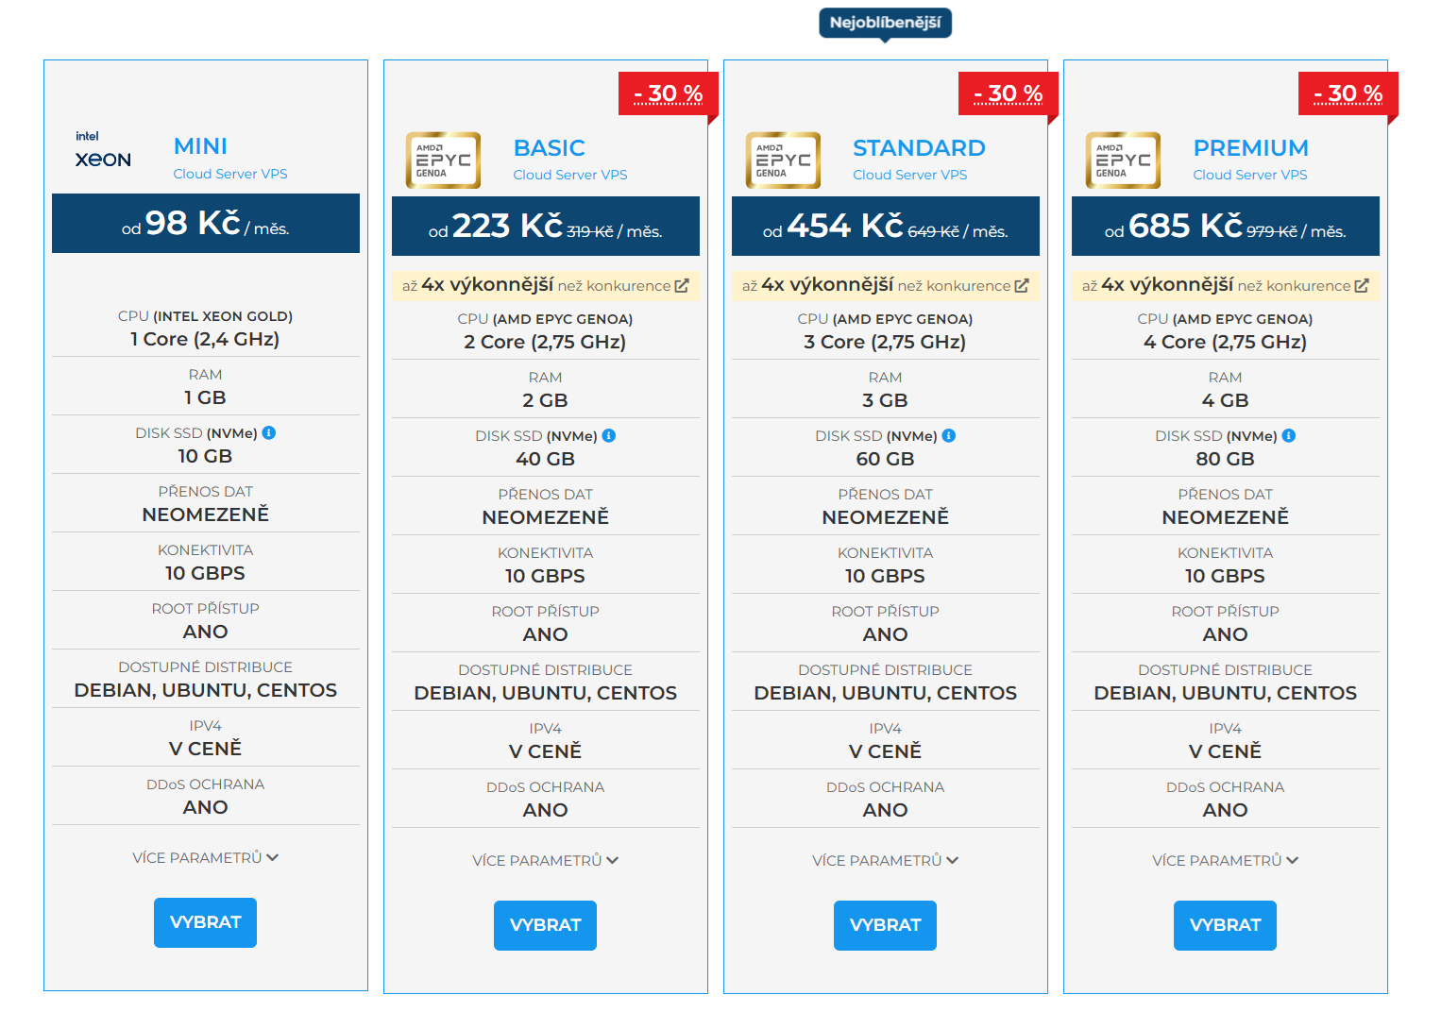This screenshot has width=1441, height=1012.
Task: Click the AMD EPYC logo on PREMIUM plan
Action: [1123, 160]
